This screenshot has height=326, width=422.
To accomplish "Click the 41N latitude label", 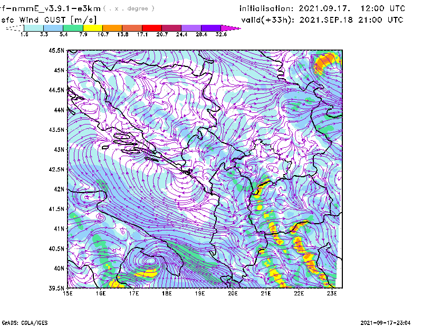I will coord(59,228).
